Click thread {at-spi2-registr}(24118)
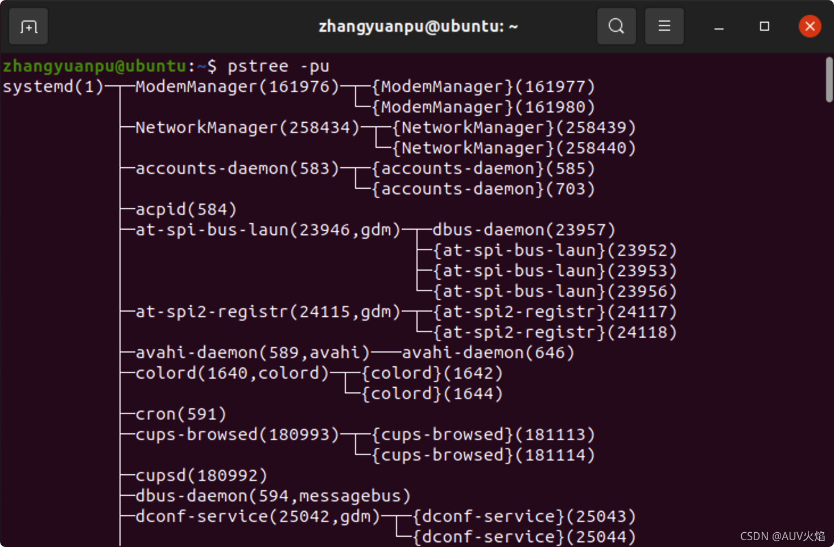 pyautogui.click(x=555, y=332)
